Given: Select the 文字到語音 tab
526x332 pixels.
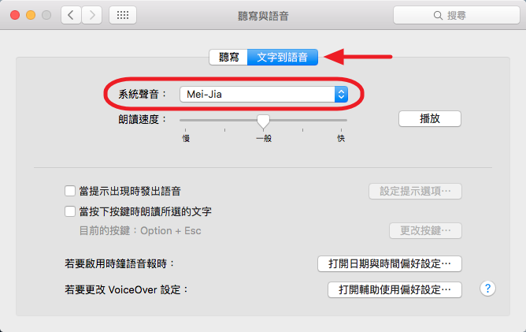Looking at the screenshot, I should (283, 57).
